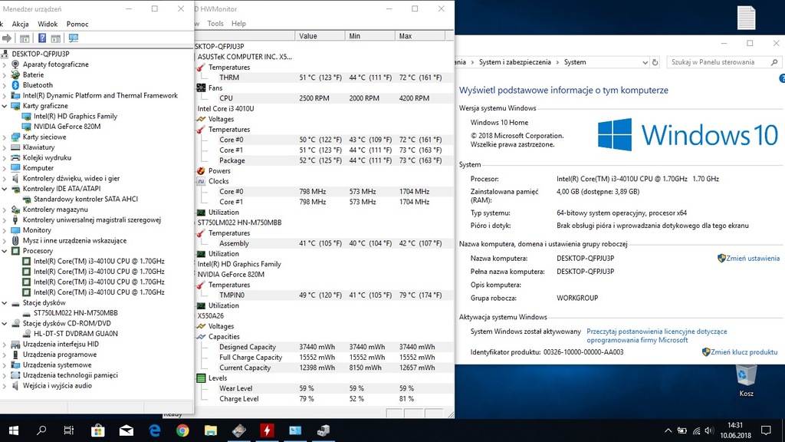Click the Value column header in HWMonitor
This screenshot has height=442, width=785.
[x=320, y=36]
